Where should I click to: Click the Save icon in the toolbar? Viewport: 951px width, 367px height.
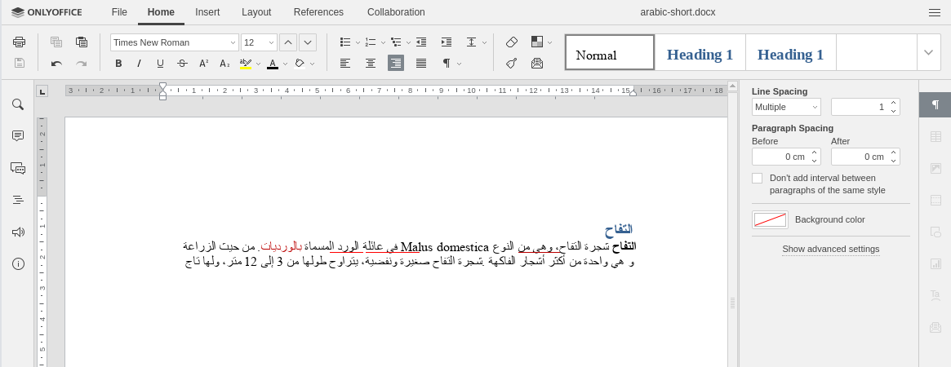tap(20, 63)
